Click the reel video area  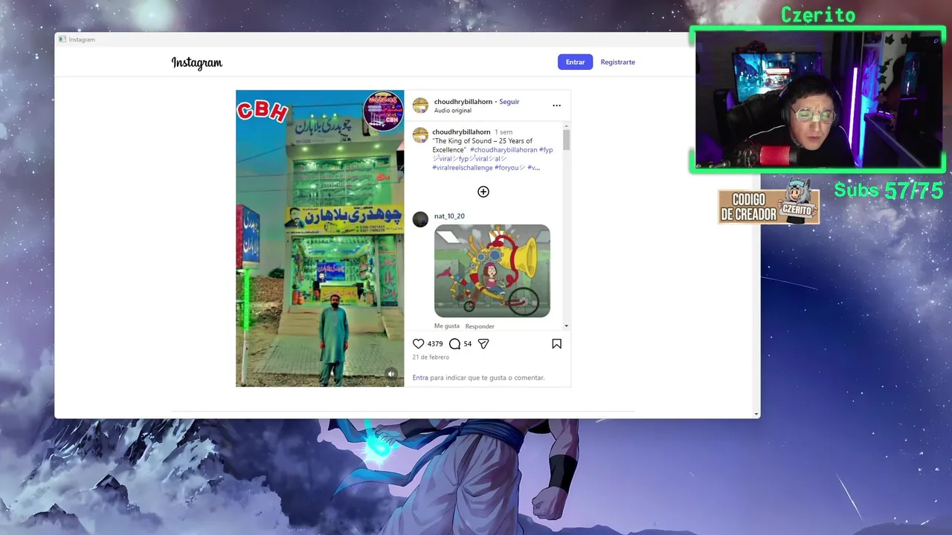pos(320,239)
